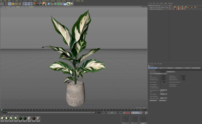The image size is (202, 124).
Task: Open viewport Options menu
Action: pyautogui.click(x=18, y=7)
